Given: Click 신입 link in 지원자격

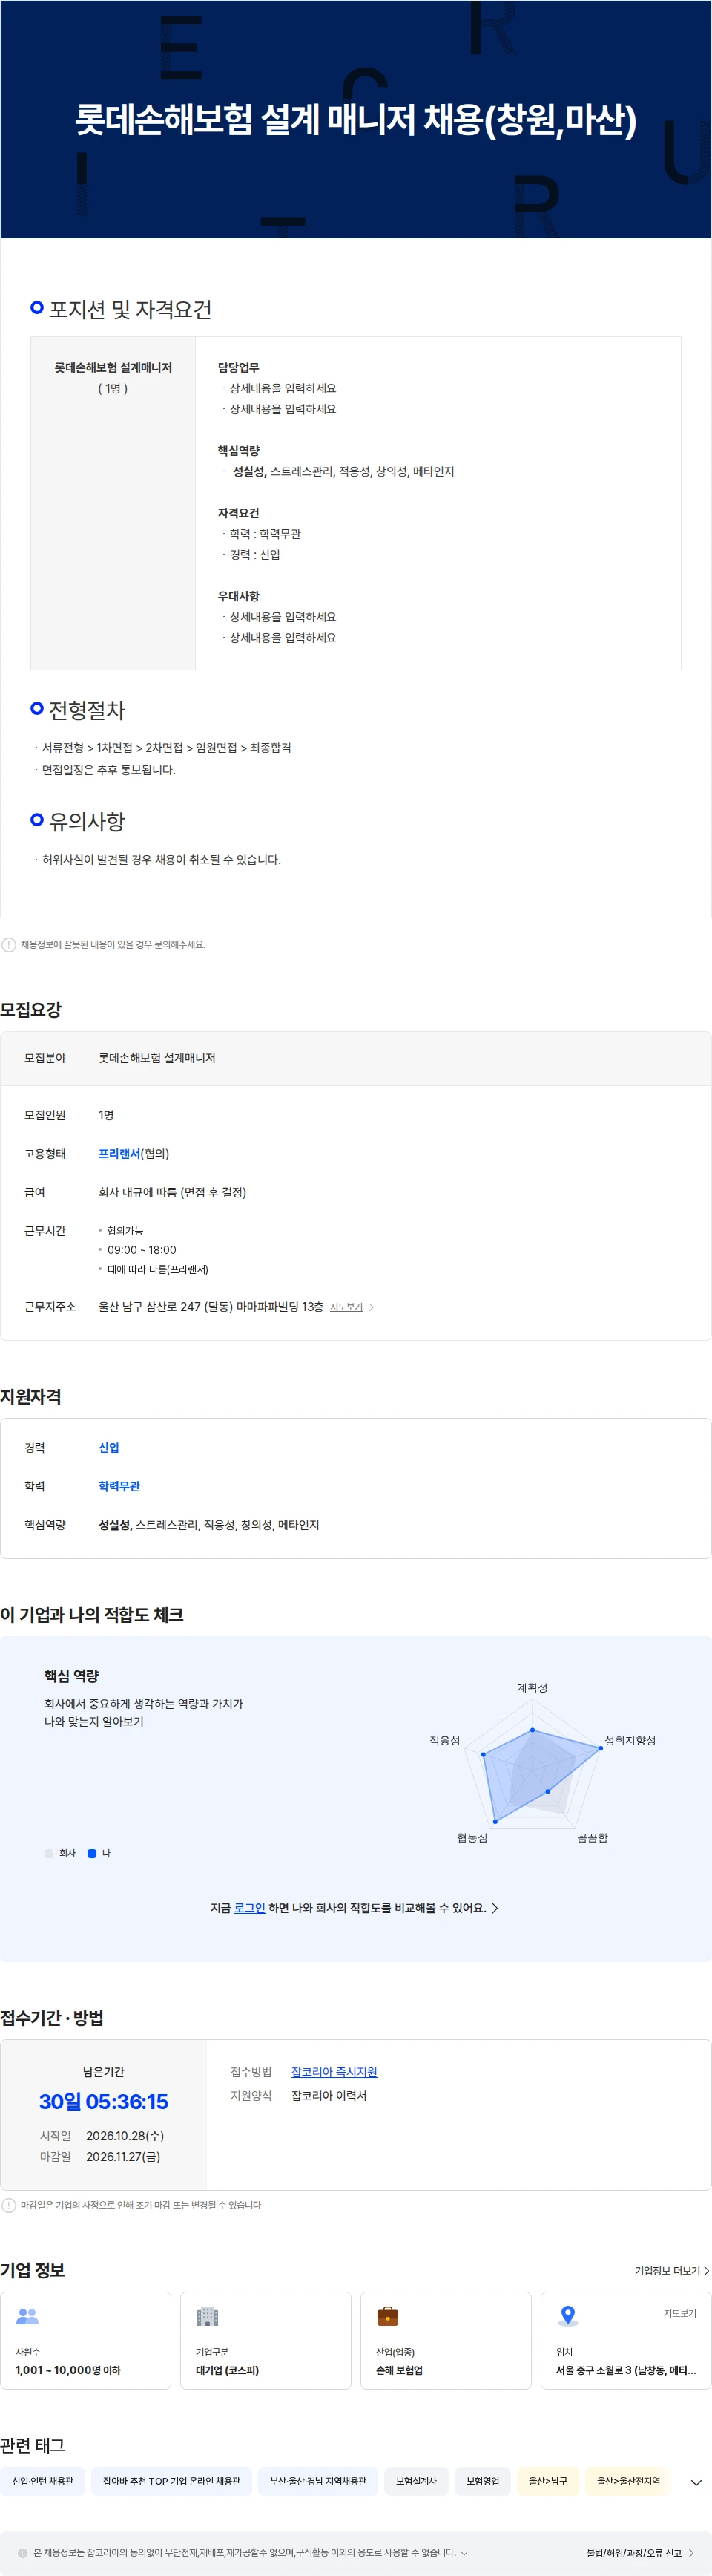Looking at the screenshot, I should (109, 1447).
